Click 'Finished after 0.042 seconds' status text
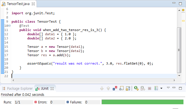 pyautogui.click(x=23, y=95)
